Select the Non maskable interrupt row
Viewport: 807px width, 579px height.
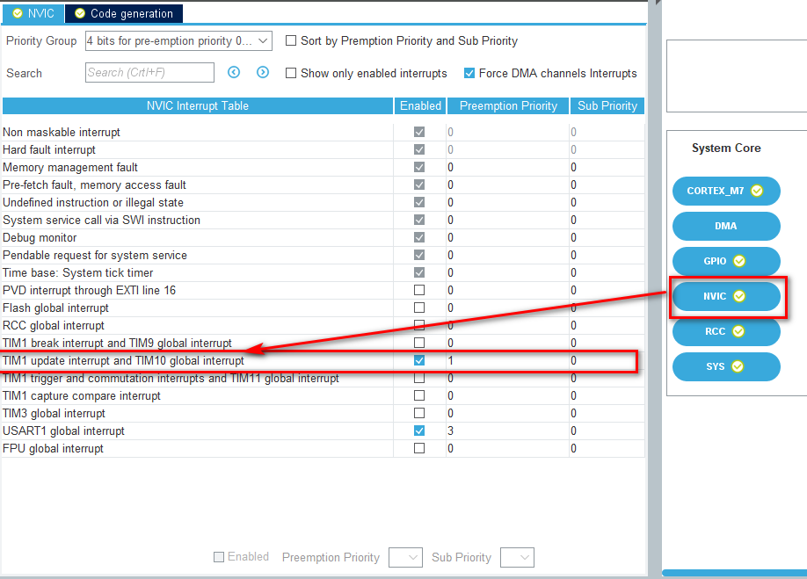(324, 132)
